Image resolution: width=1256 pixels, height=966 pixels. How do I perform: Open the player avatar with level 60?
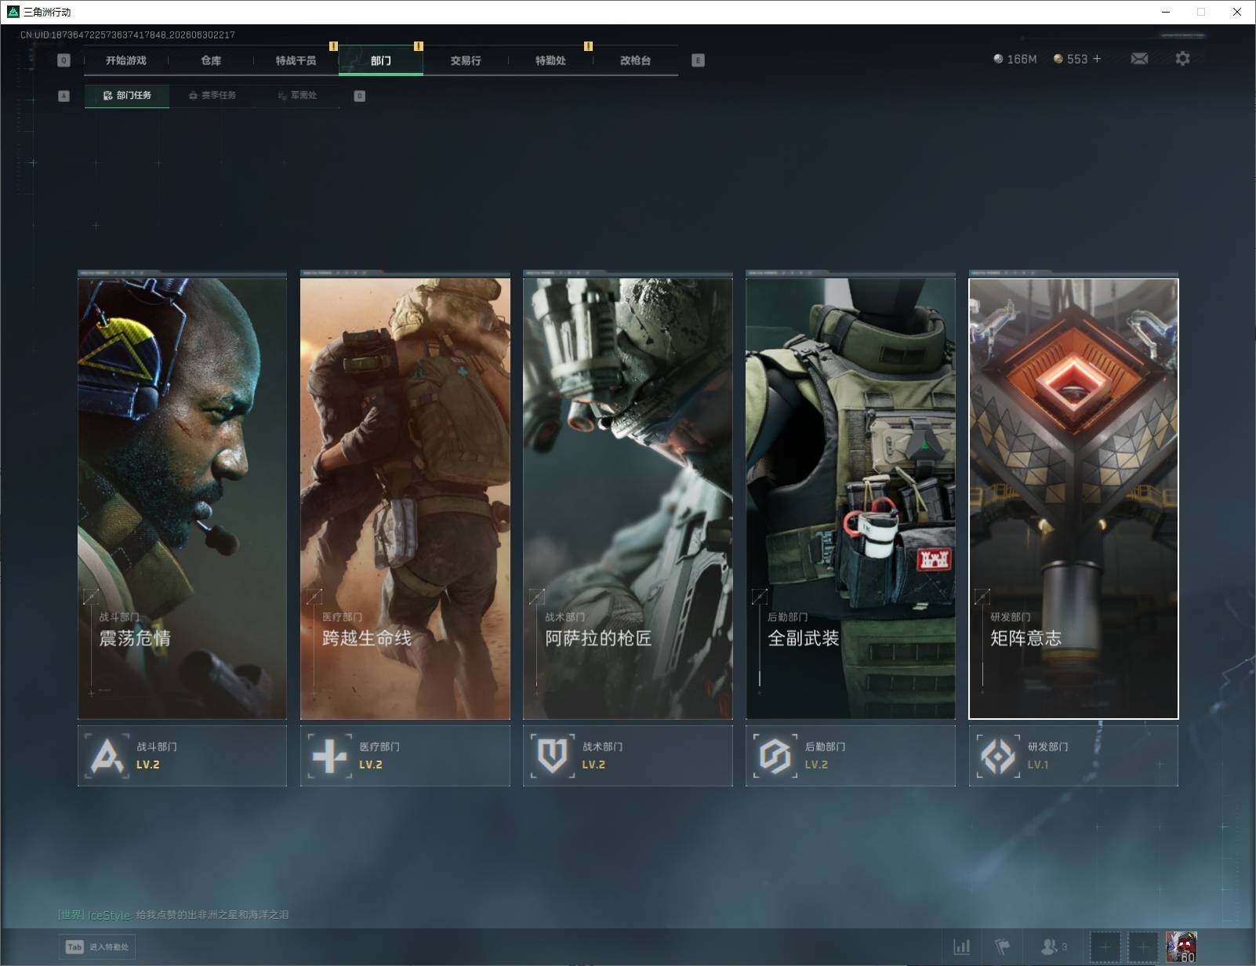(1181, 947)
